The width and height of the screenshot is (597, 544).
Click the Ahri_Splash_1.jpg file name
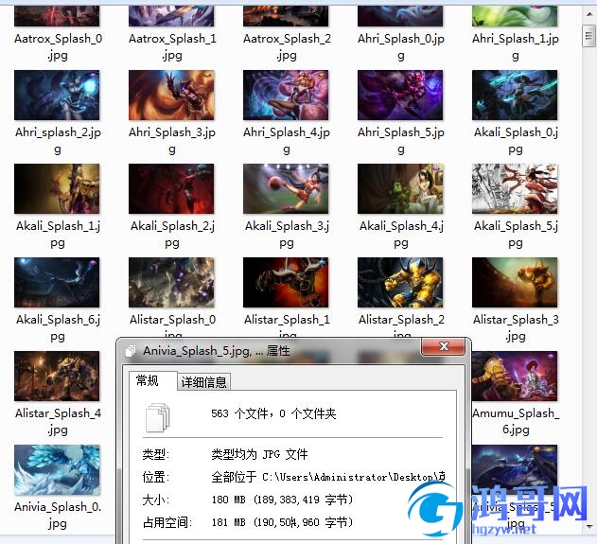click(x=516, y=46)
